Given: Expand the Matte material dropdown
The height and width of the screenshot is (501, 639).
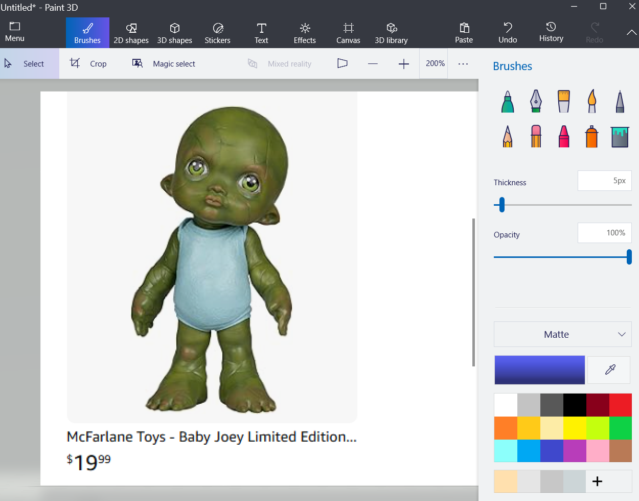Looking at the screenshot, I should 563,334.
